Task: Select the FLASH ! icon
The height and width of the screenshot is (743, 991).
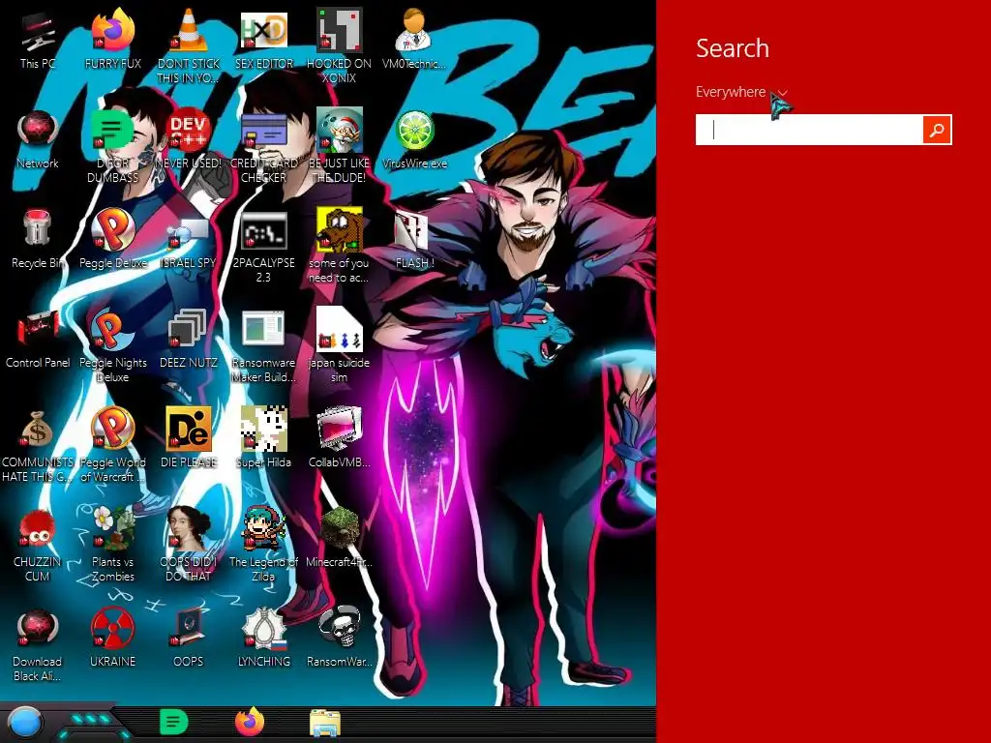Action: [411, 230]
